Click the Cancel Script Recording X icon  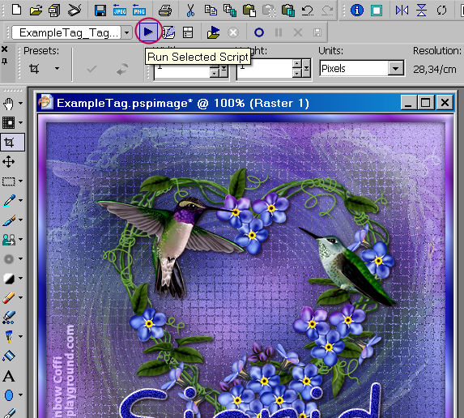[x=298, y=32]
